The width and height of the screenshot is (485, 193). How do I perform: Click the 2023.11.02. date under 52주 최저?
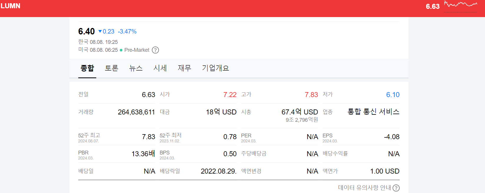(170, 141)
